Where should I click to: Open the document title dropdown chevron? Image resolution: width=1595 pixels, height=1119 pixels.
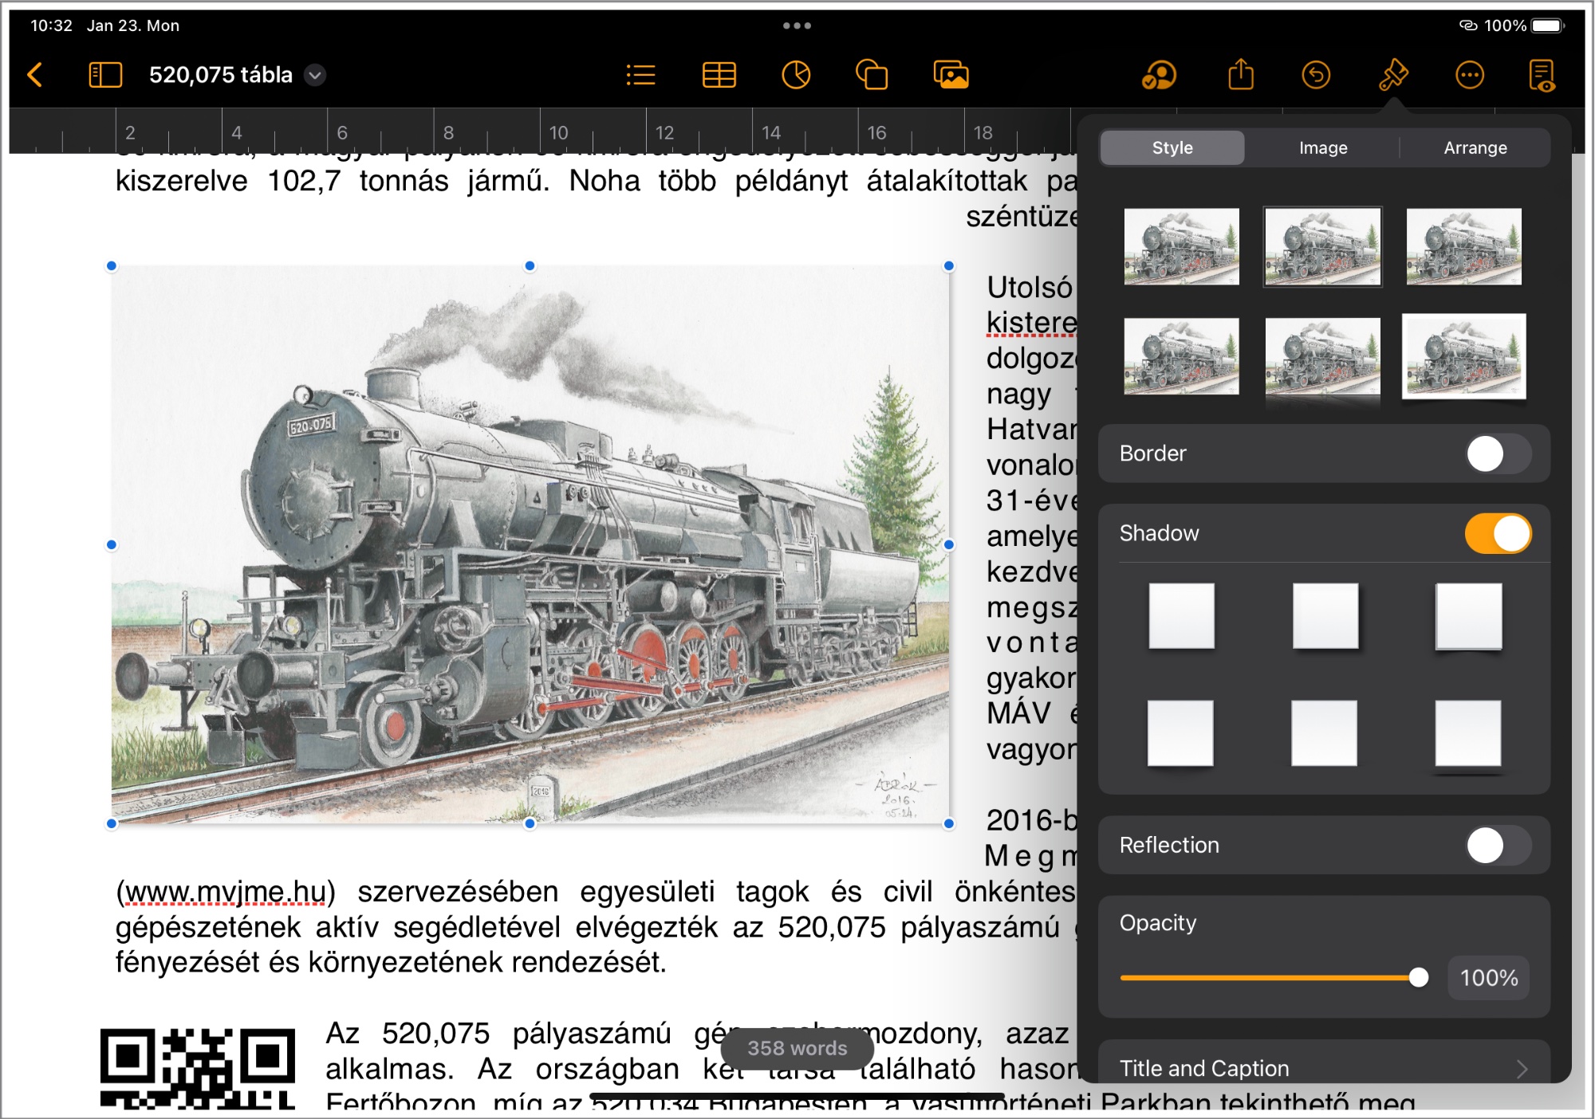(316, 75)
